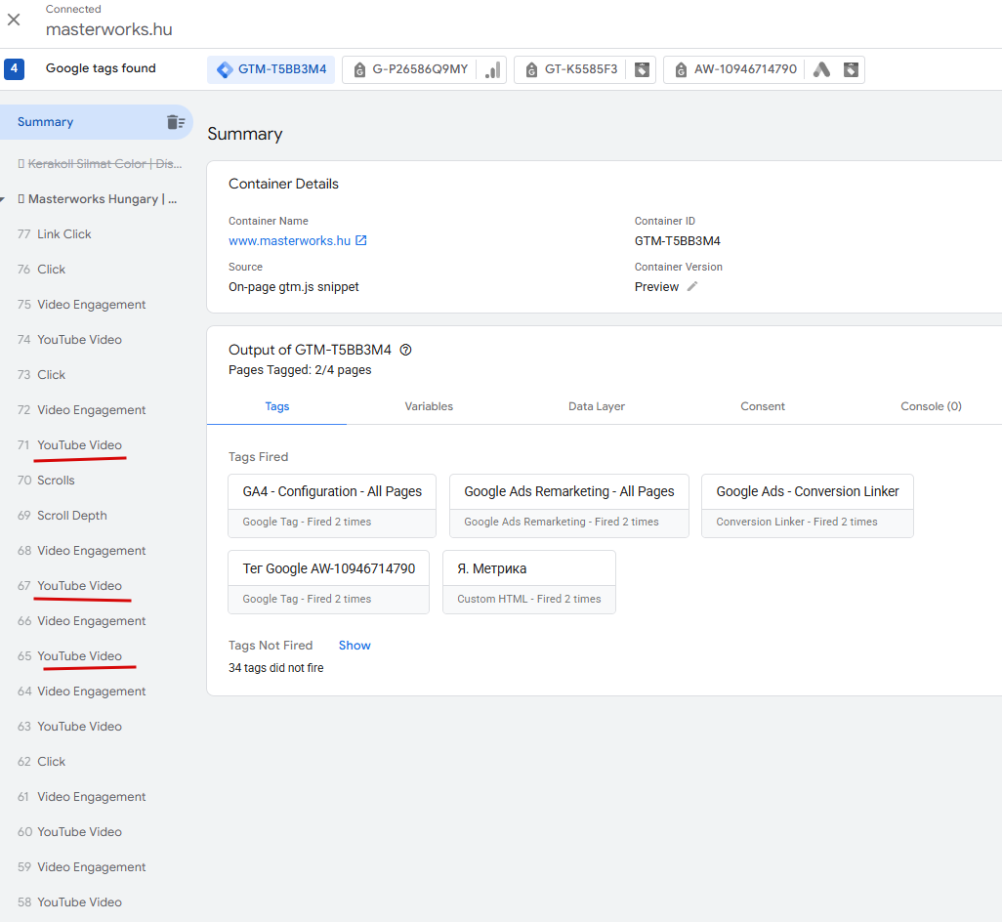
Task: Open the Kerakoll Silmat Color page entry
Action: pos(100,163)
